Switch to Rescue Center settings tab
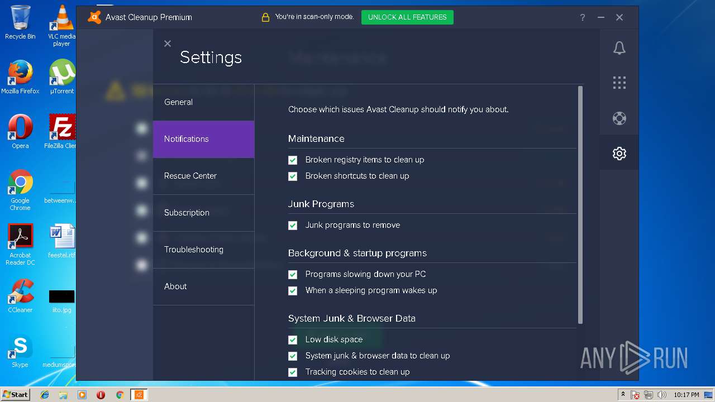 point(203,176)
